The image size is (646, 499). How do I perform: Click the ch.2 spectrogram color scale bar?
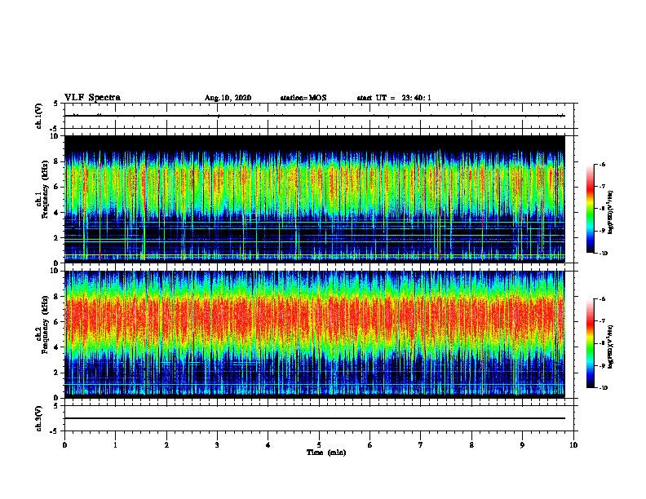click(590, 343)
